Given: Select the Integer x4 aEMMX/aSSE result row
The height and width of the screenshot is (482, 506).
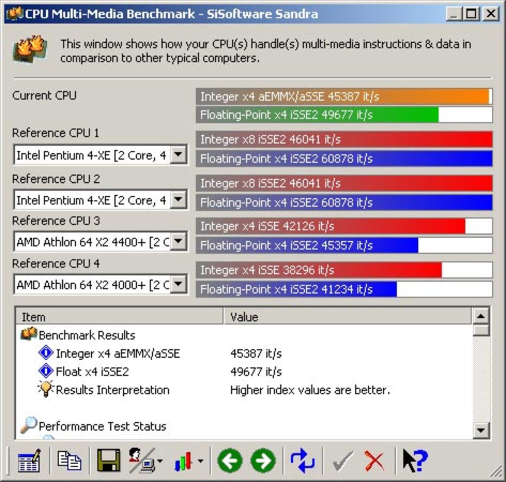Looking at the screenshot, I should click(x=243, y=353).
